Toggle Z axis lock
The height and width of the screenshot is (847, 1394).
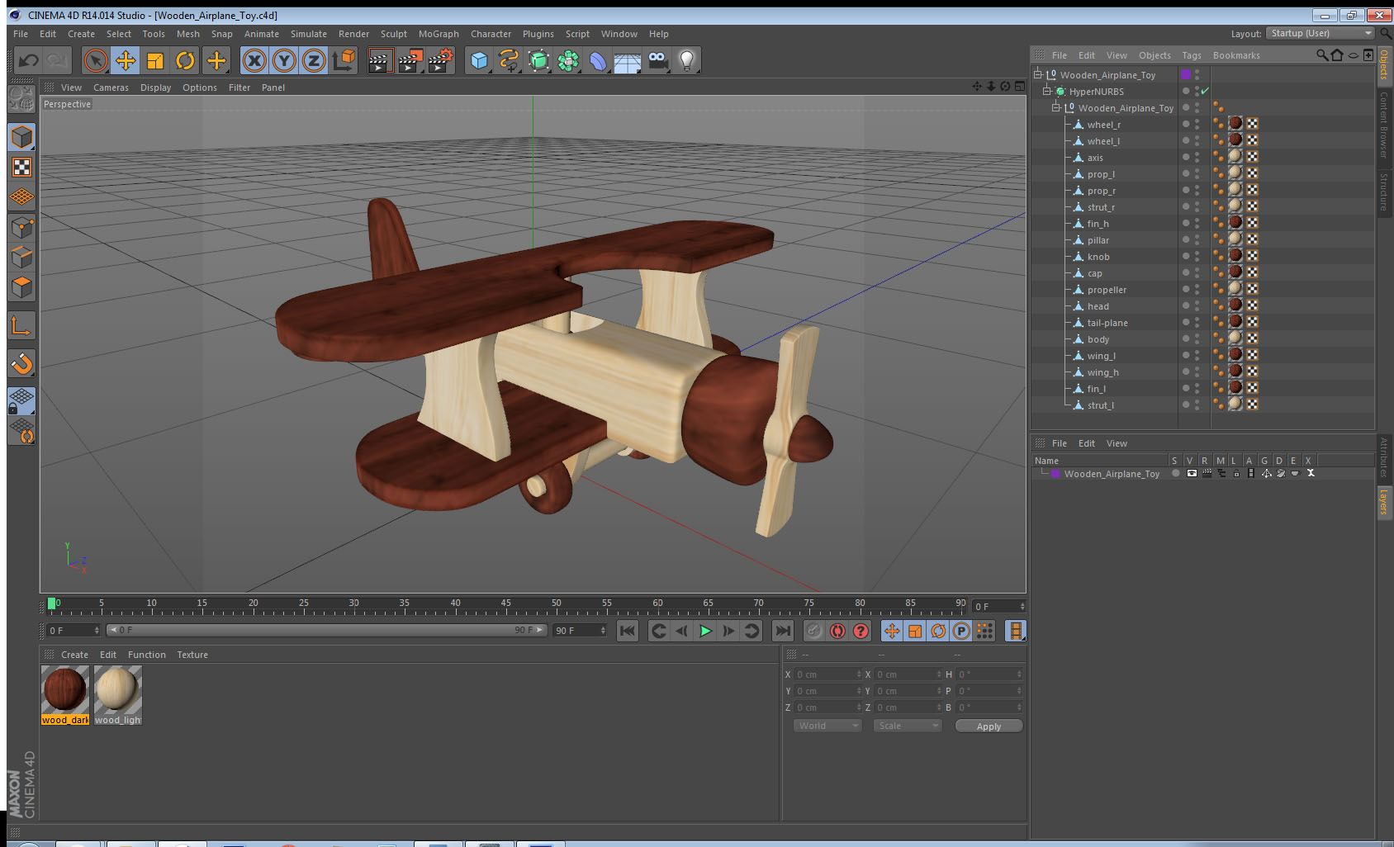coord(314,60)
